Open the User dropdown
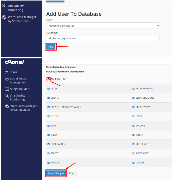 pyautogui.click(x=103, y=26)
